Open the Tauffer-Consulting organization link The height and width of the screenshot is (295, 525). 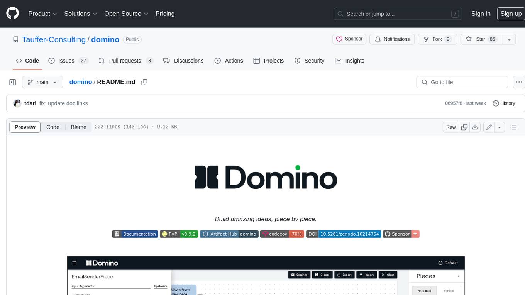54,39
